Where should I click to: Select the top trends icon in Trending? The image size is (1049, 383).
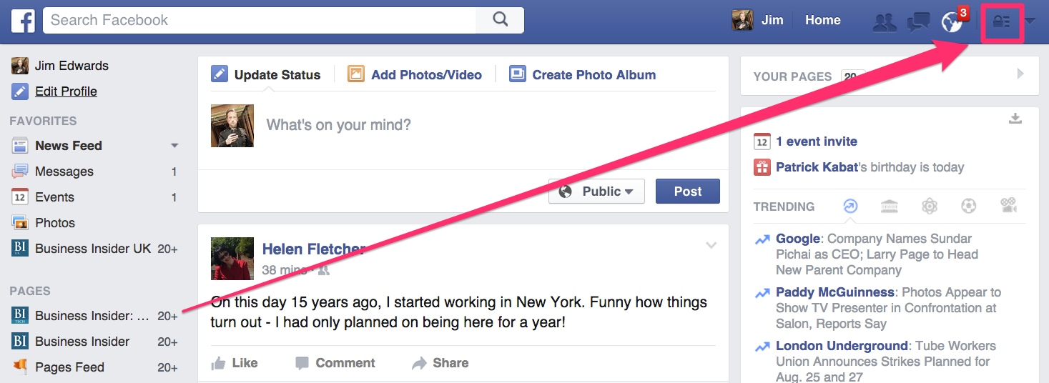point(850,207)
